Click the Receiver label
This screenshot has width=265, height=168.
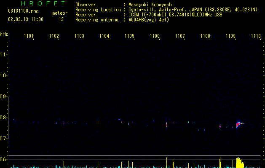pyautogui.click(x=86, y=15)
